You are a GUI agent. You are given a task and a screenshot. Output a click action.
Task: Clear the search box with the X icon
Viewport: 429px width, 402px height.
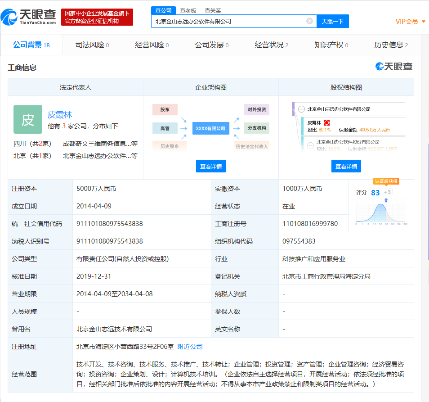(309, 21)
